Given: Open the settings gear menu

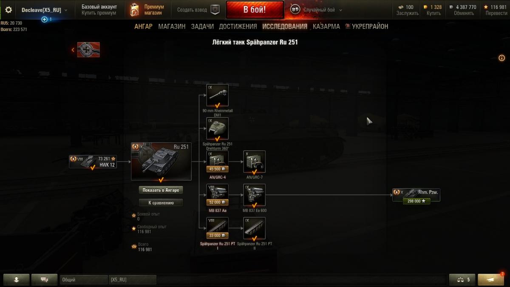Looking at the screenshot, I should click(8, 10).
